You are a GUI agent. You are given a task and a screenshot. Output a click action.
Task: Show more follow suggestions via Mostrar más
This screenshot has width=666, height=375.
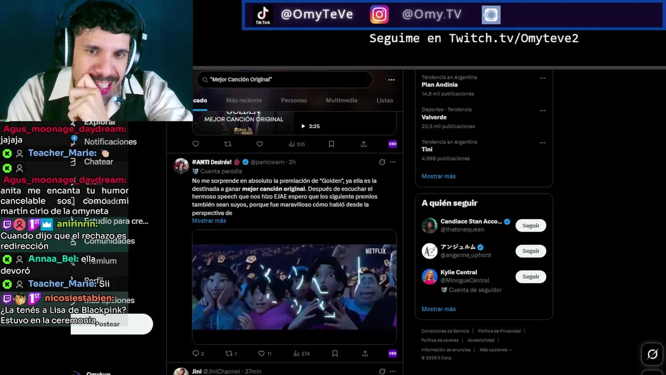click(x=439, y=309)
